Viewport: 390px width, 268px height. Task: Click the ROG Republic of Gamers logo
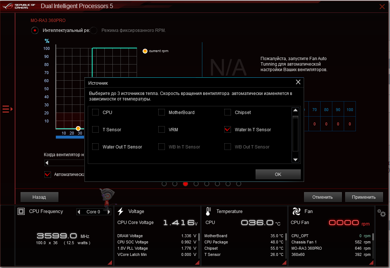[19, 6]
